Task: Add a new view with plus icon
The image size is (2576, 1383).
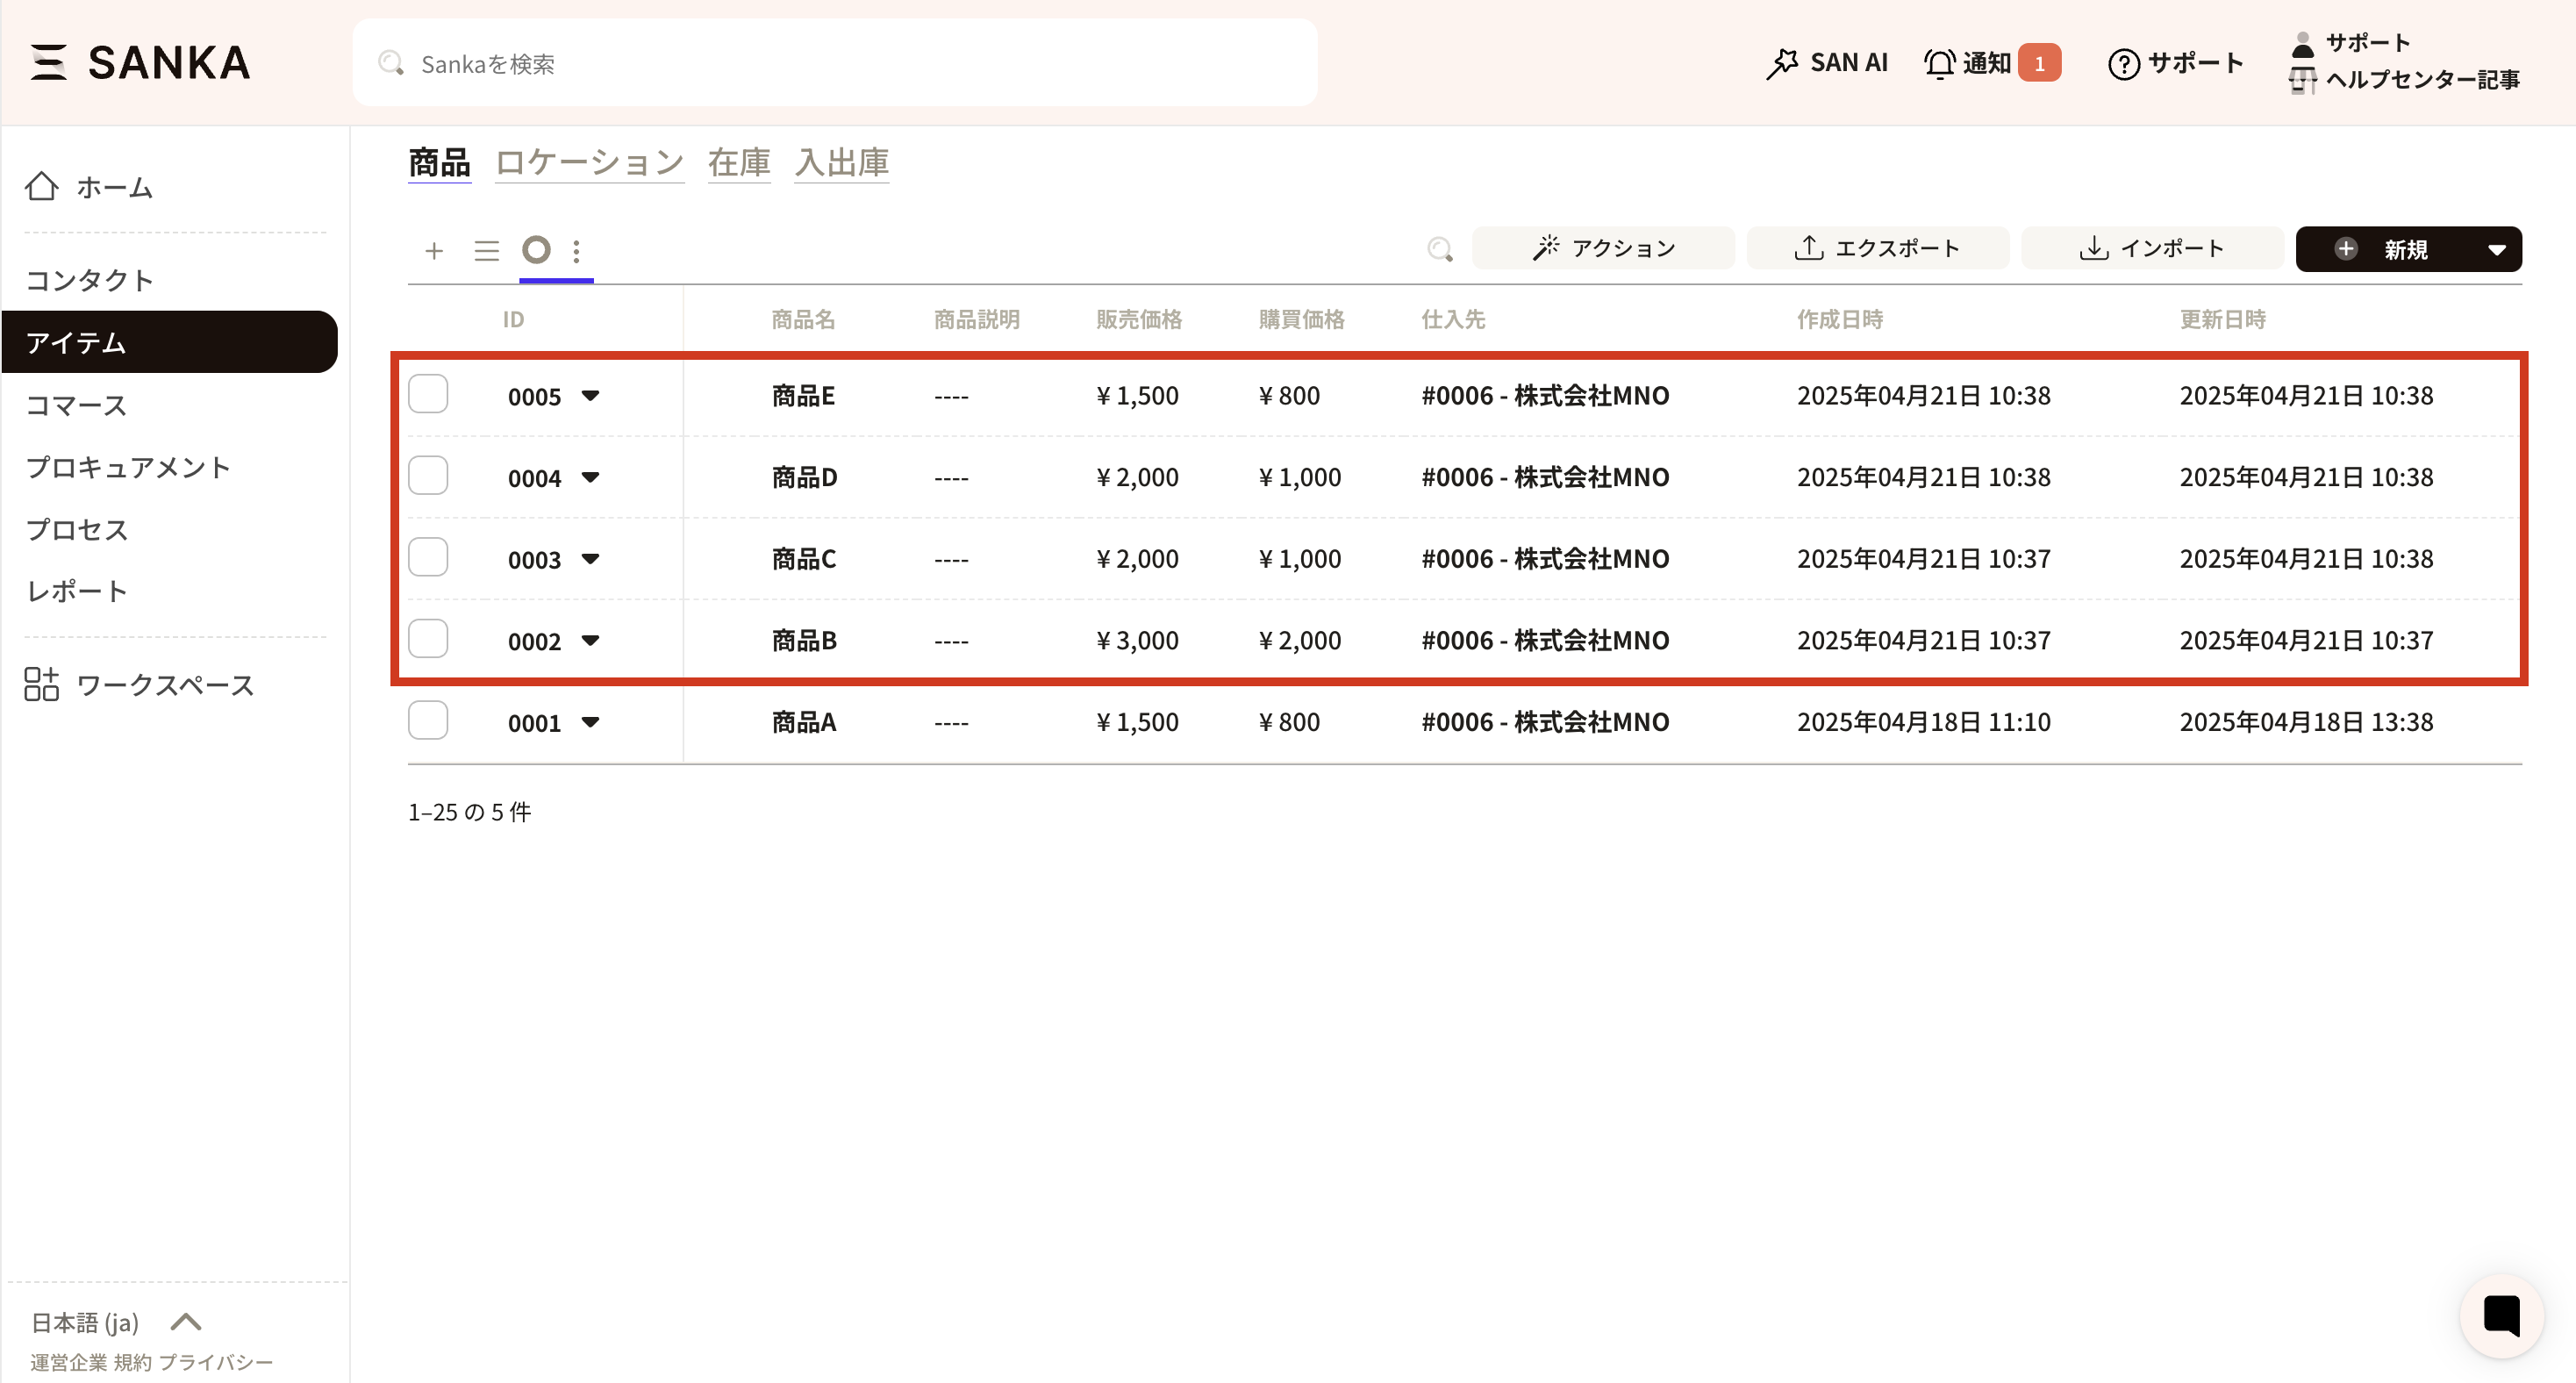Action: [x=434, y=250]
